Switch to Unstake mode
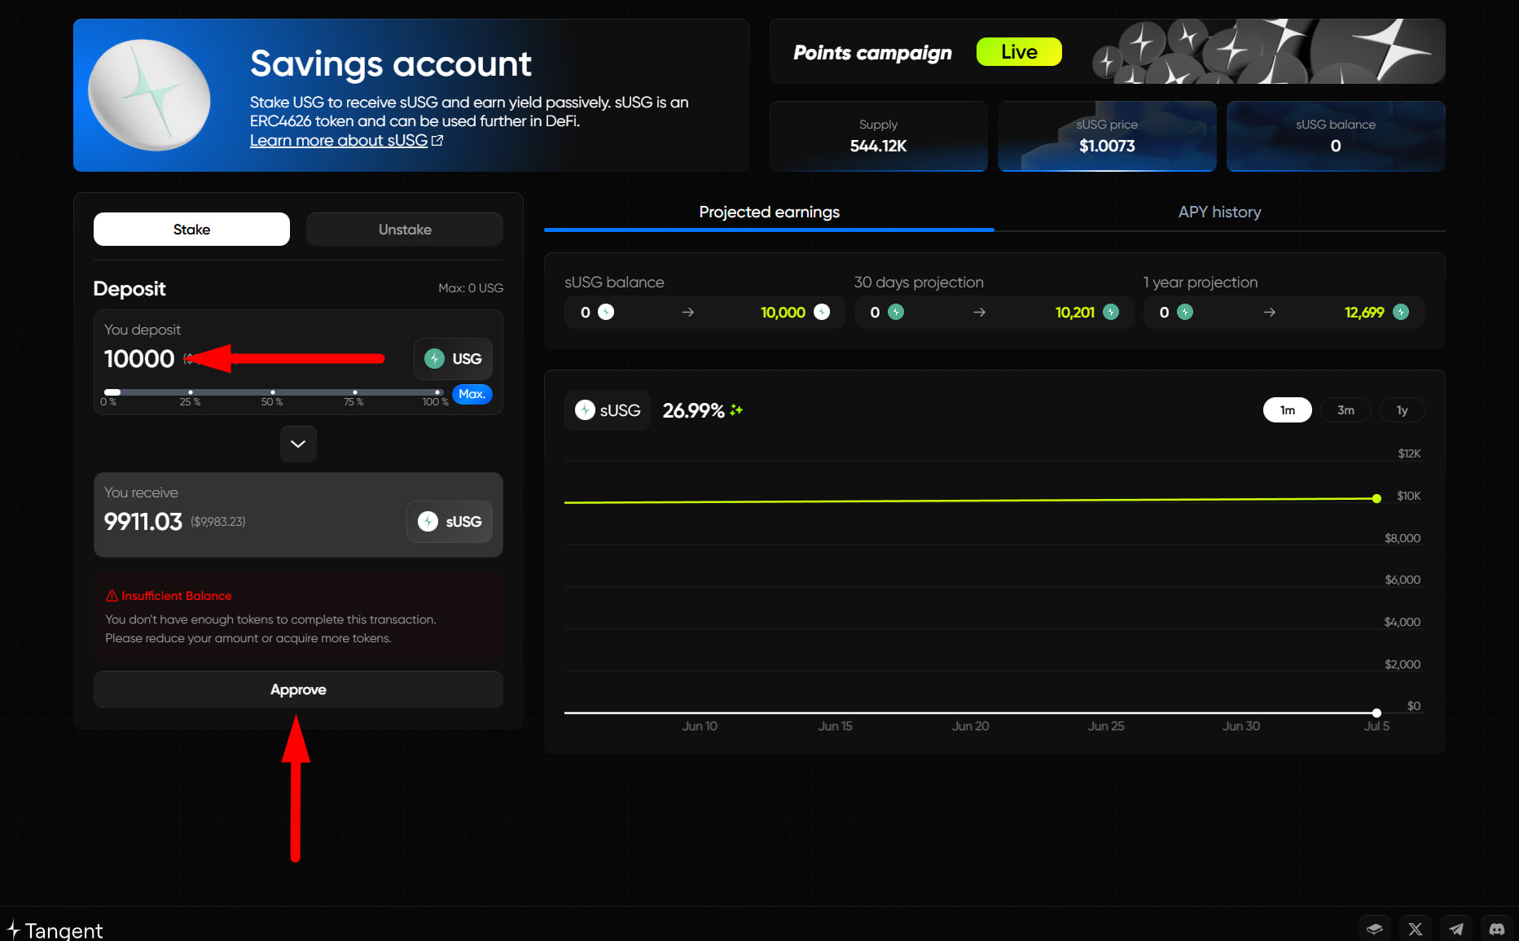Screen dimensions: 1519x941 click(x=405, y=230)
